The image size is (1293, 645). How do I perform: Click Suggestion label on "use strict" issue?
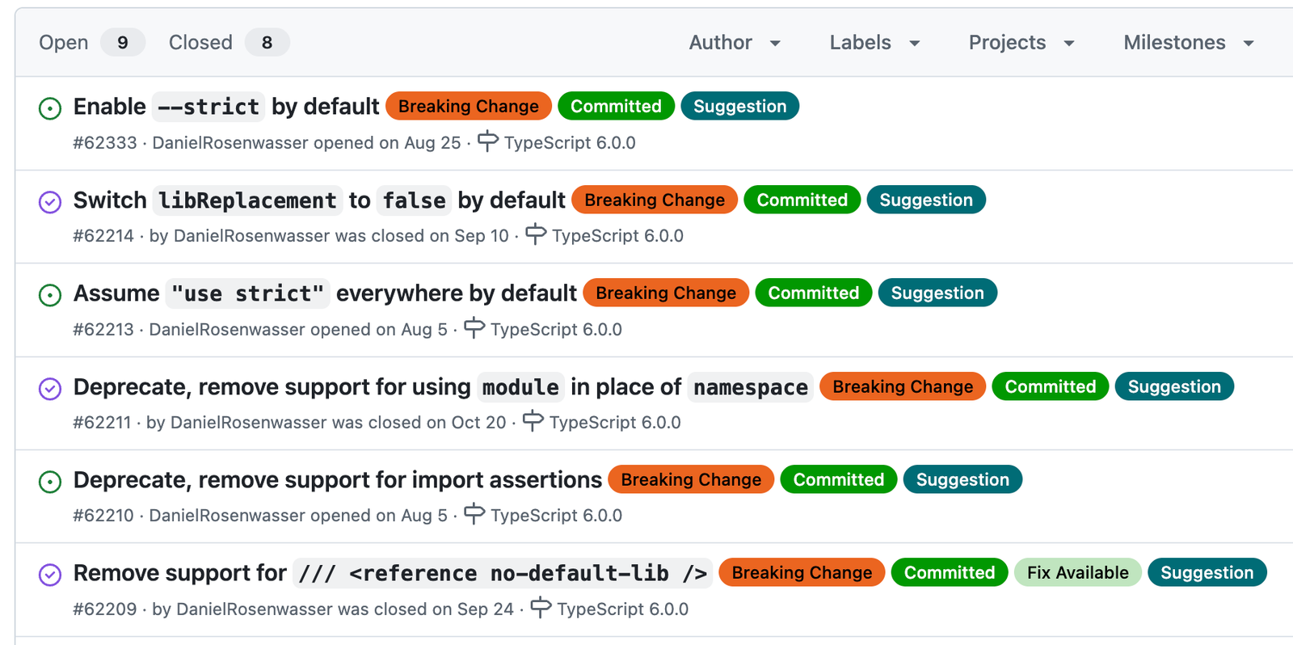937,293
